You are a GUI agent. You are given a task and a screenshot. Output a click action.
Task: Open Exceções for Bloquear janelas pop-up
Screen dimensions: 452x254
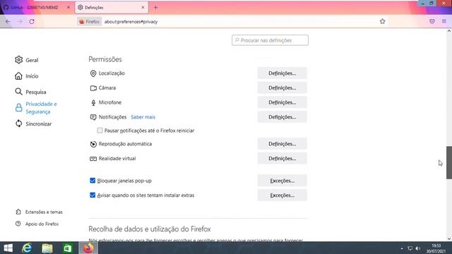[x=282, y=181]
